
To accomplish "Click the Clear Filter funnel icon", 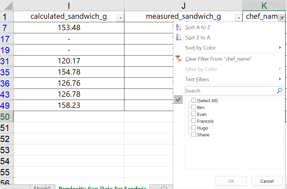I will pyautogui.click(x=179, y=59).
